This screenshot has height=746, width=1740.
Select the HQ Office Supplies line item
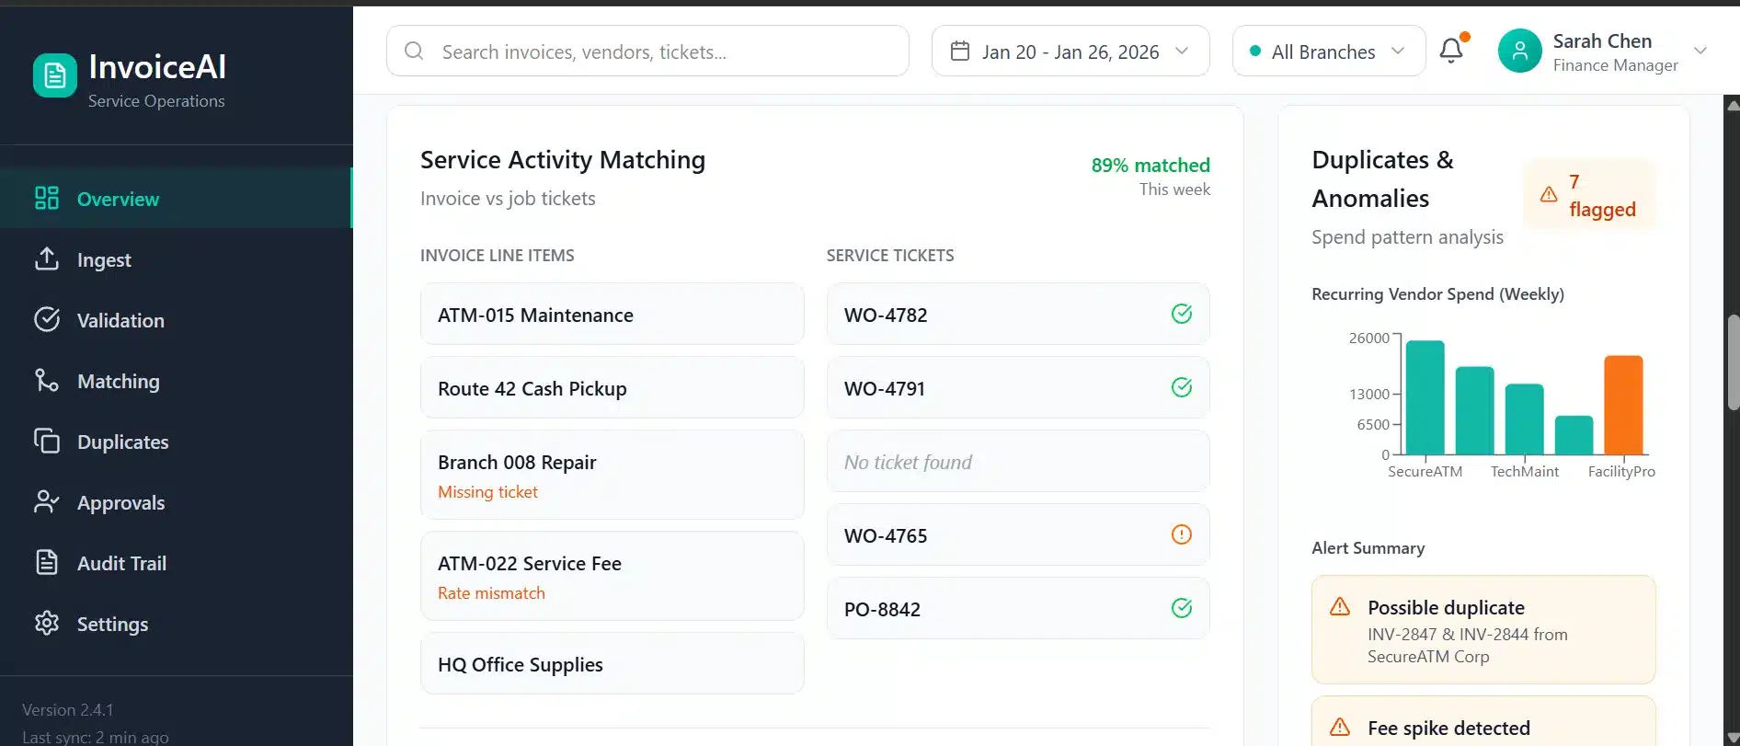tap(612, 663)
